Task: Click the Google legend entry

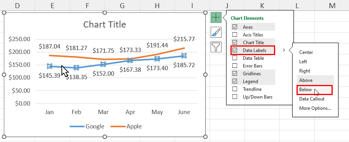Action: [87, 126]
